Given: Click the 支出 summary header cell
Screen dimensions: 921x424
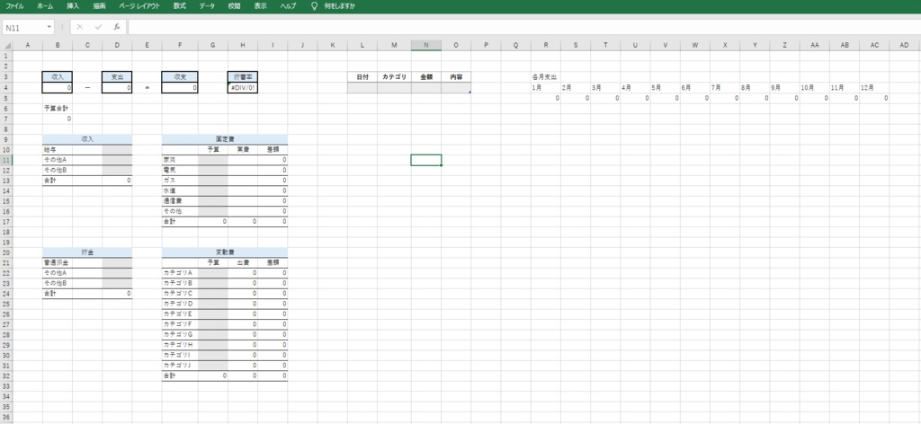Looking at the screenshot, I should point(117,77).
